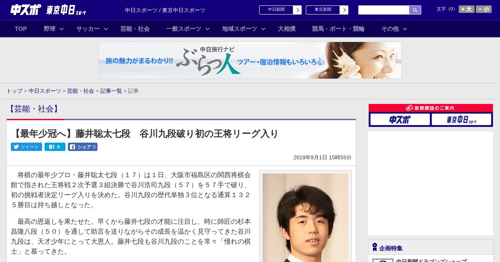This screenshot has height=262, width=500.
Task: Click the magnifier search button
Action: [x=415, y=10]
